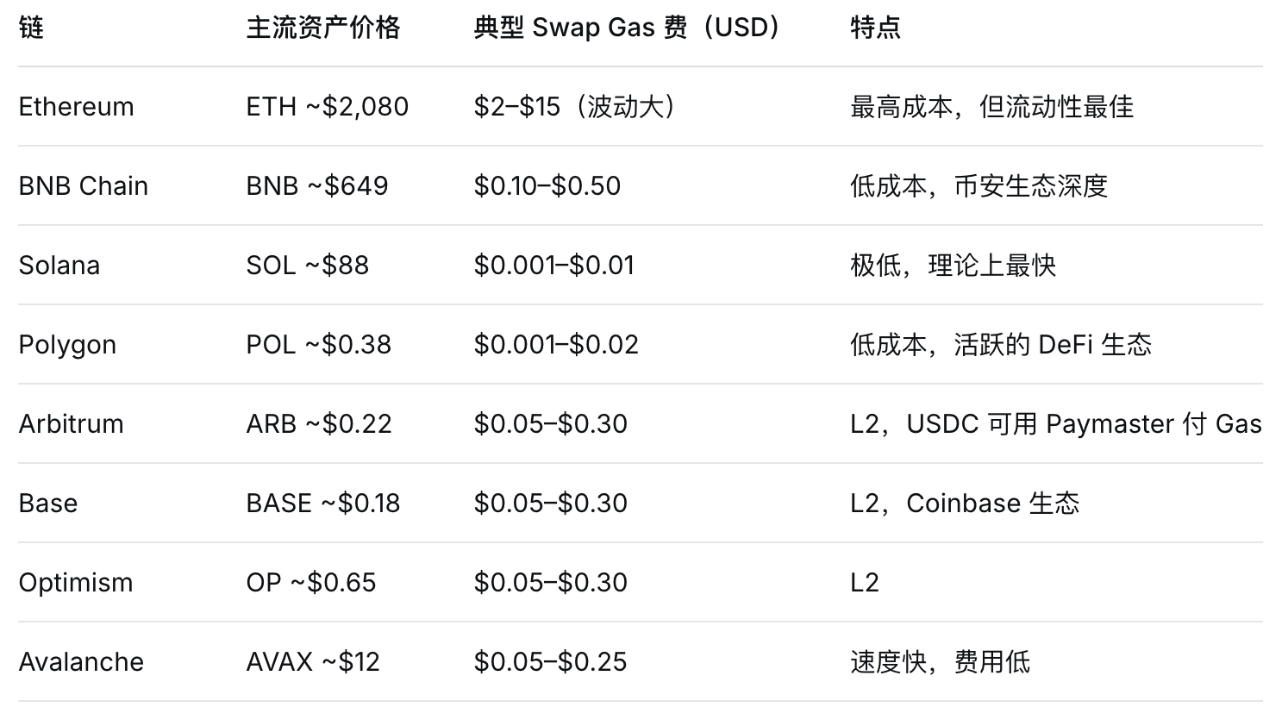Click the Solana row name
Viewport: 1288px width, 707px height.
click(x=59, y=266)
